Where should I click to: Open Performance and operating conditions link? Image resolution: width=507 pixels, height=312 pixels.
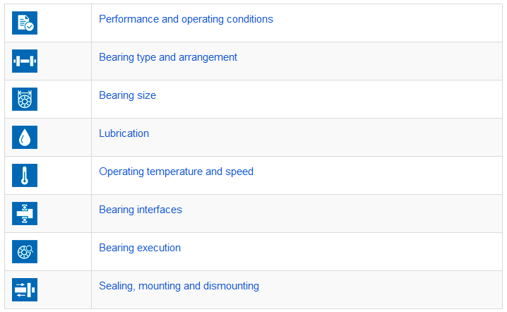[186, 19]
